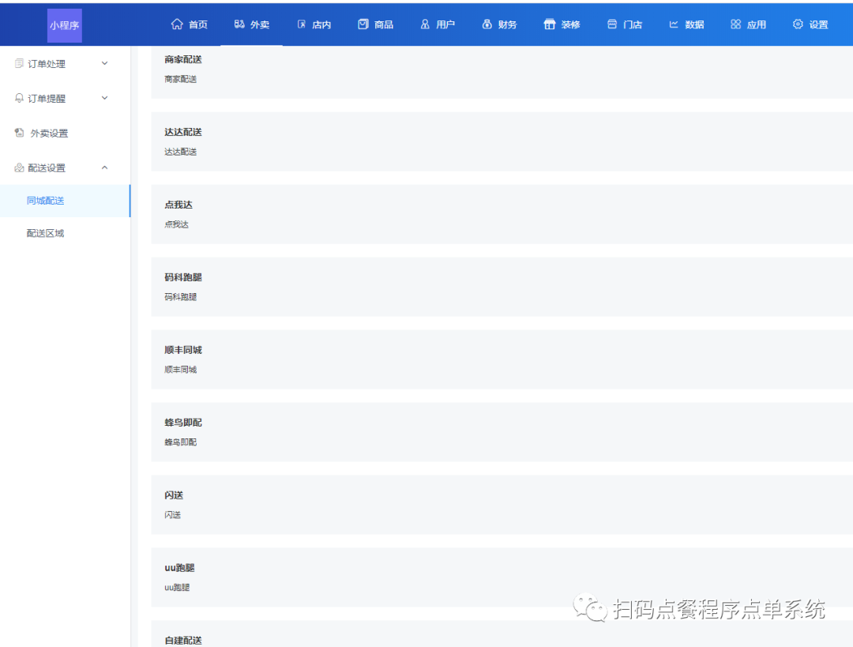Image resolution: width=853 pixels, height=647 pixels.
Task: Click the 小程序 badge button
Action: (65, 25)
